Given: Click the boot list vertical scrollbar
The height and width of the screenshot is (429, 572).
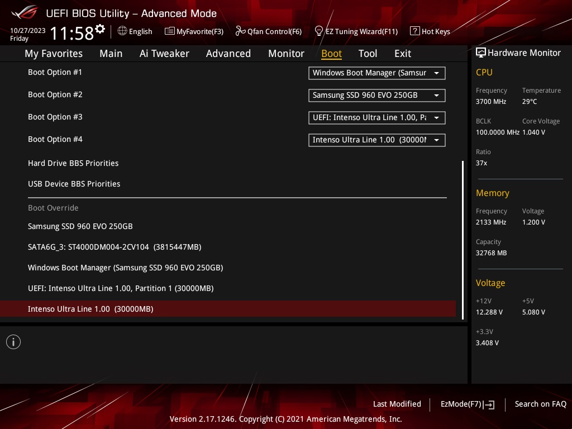Looking at the screenshot, I should coord(463,240).
